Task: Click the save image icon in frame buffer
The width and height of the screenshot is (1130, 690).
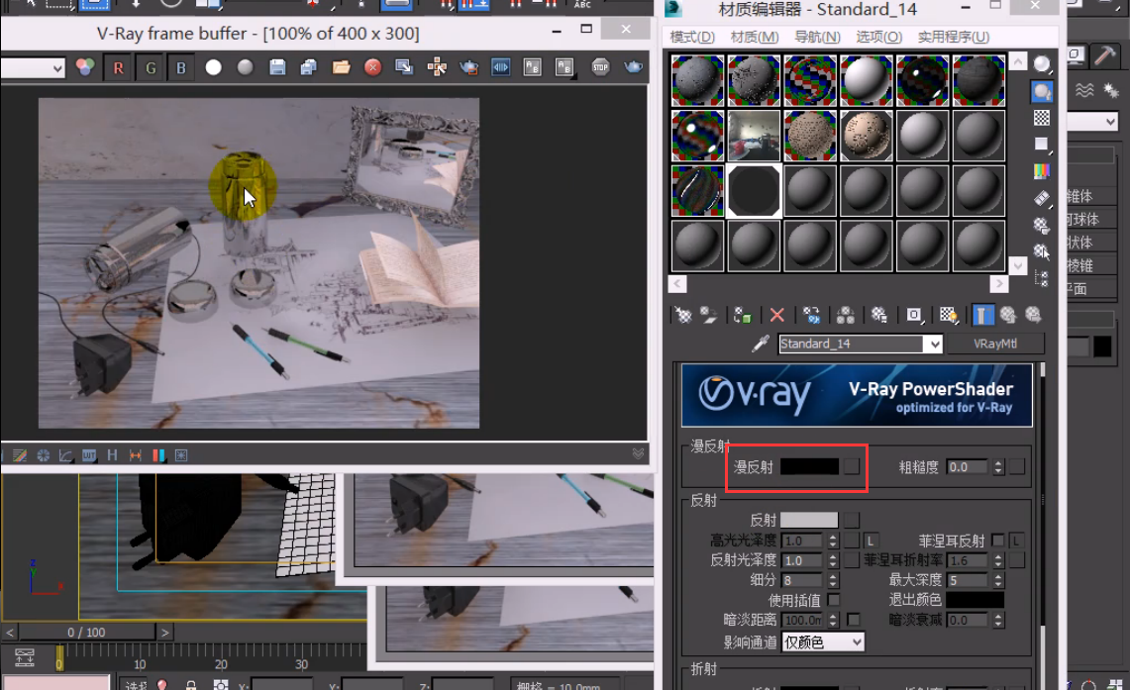Action: pyautogui.click(x=277, y=67)
